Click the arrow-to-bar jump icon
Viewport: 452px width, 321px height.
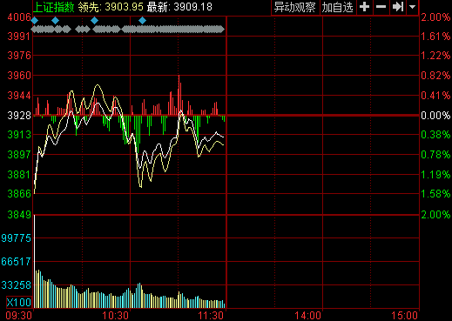pyautogui.click(x=398, y=7)
